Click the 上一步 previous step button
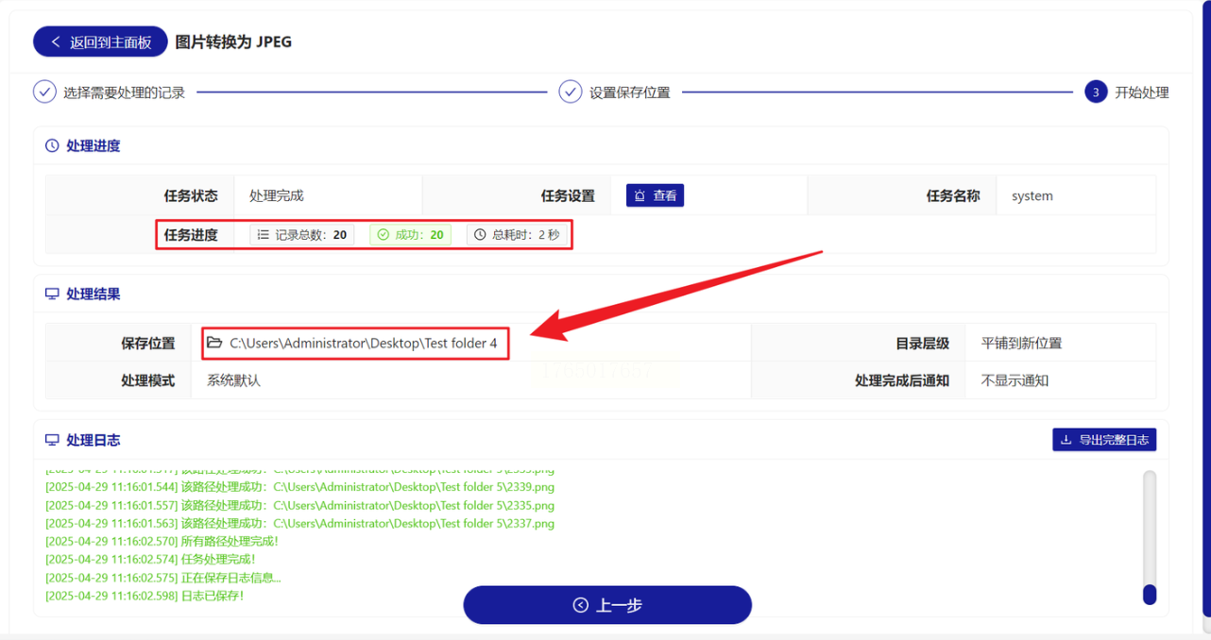This screenshot has width=1211, height=640. [x=607, y=605]
